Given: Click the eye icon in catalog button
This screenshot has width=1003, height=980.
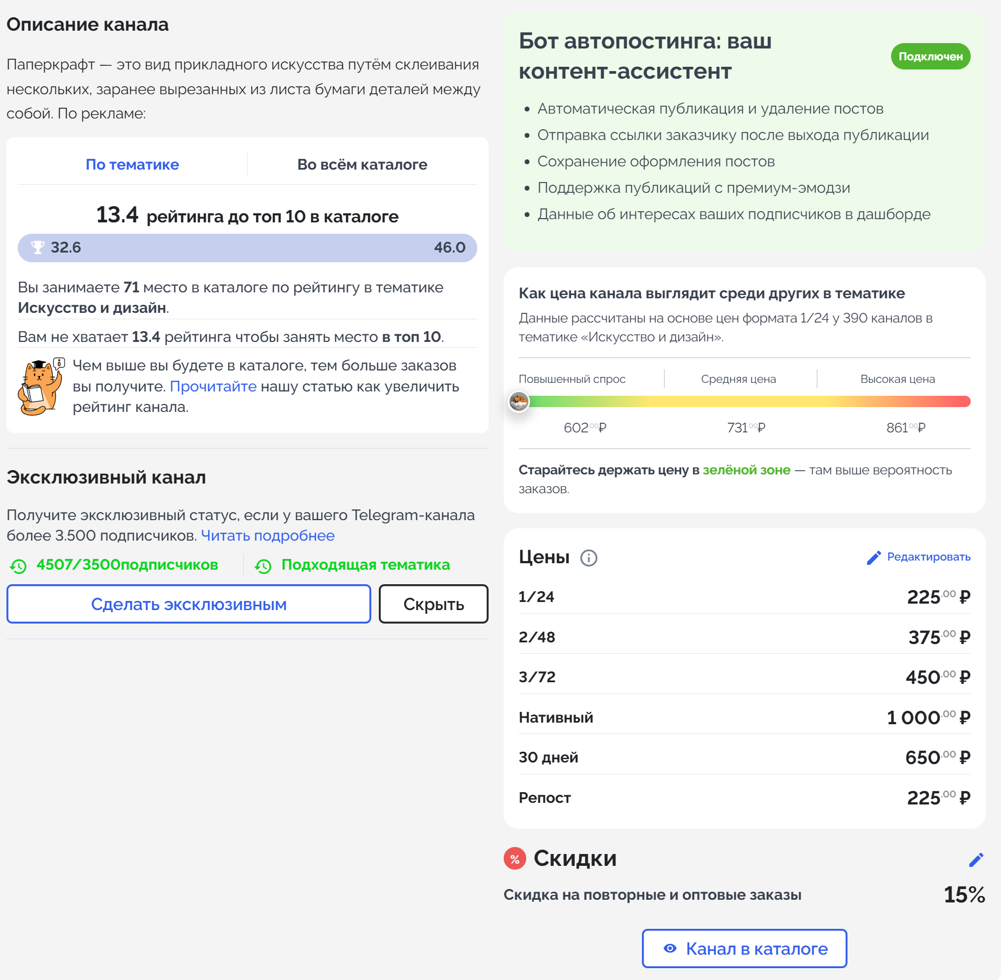Looking at the screenshot, I should coord(670,949).
